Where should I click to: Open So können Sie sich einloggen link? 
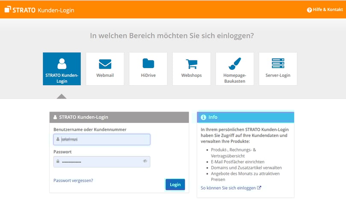click(x=231, y=188)
